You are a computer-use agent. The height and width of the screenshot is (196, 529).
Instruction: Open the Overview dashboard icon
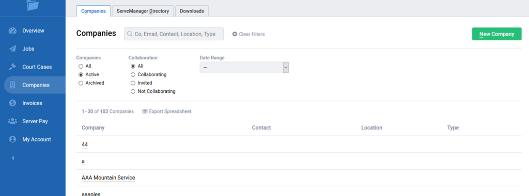pos(12,30)
